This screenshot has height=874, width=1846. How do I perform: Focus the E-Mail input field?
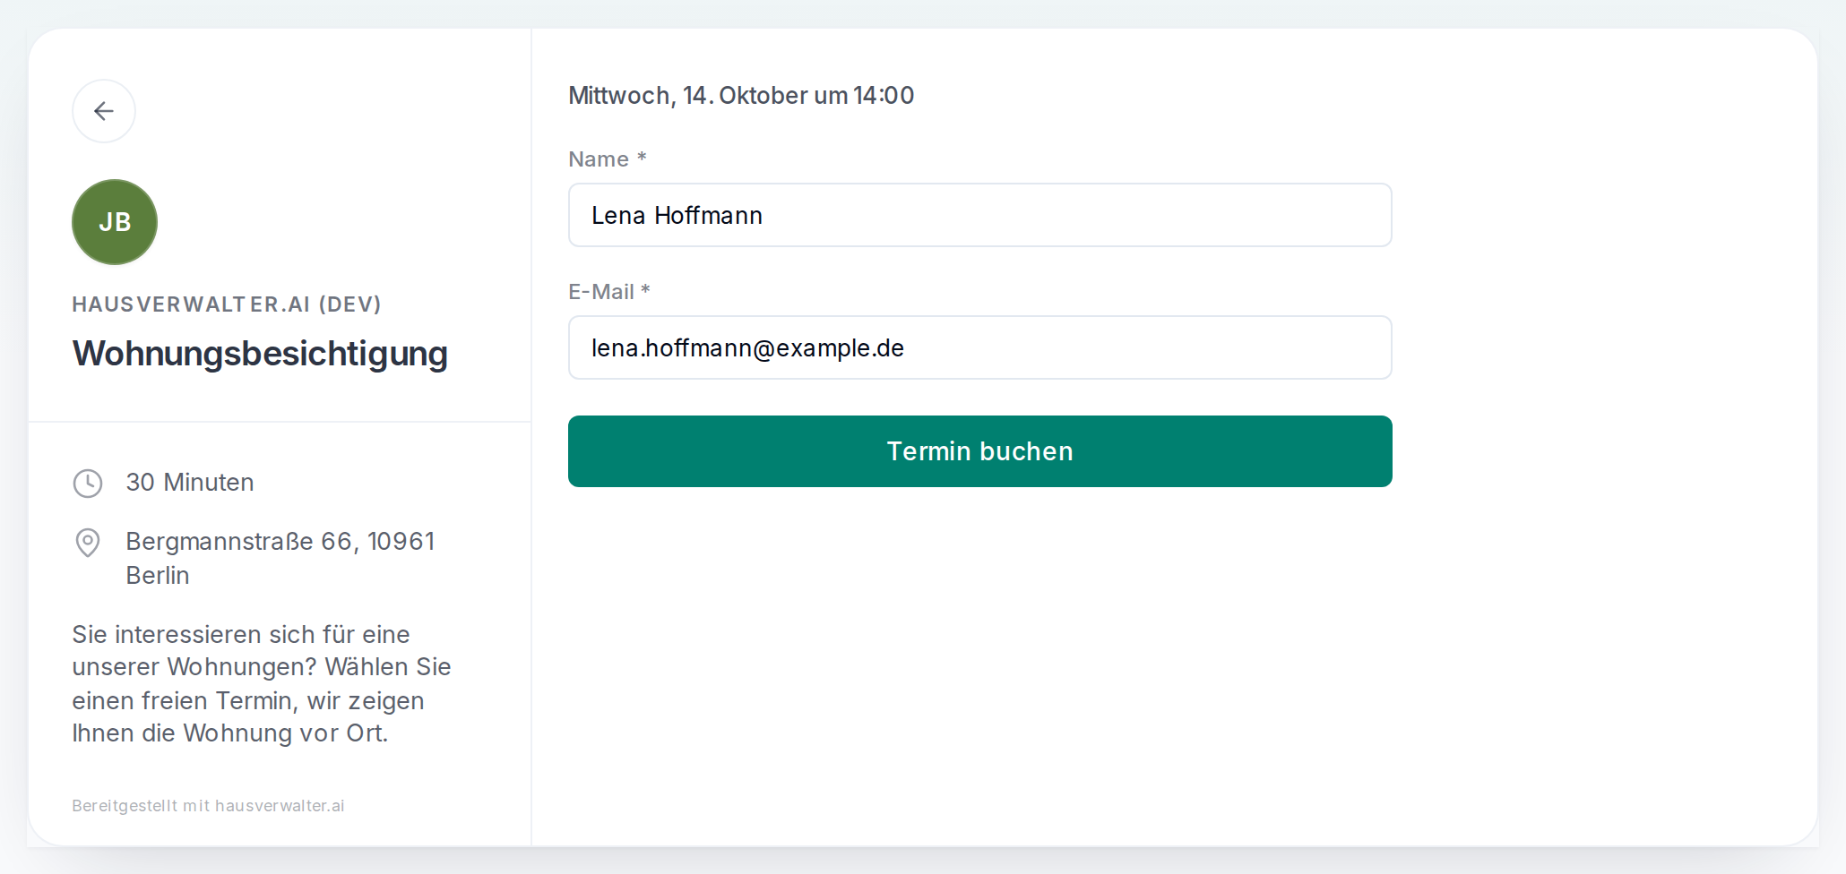(980, 347)
